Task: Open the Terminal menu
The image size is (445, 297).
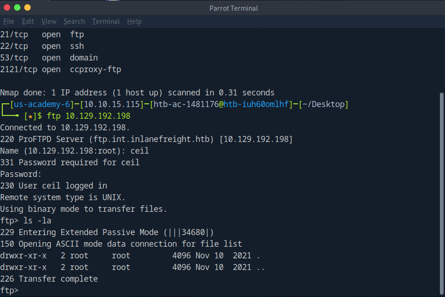Action: point(106,21)
